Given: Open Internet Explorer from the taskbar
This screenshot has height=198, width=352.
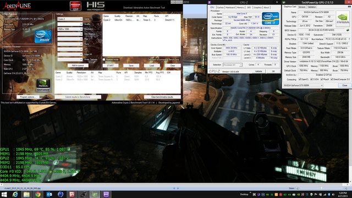Looking at the screenshot, I should click(x=15, y=194).
